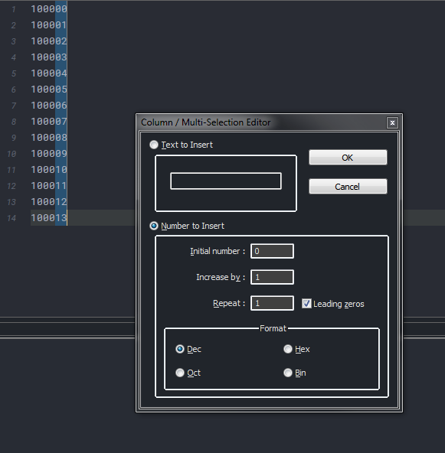Image resolution: width=445 pixels, height=453 pixels.
Task: Close the Column Editor dialog
Action: click(x=392, y=122)
